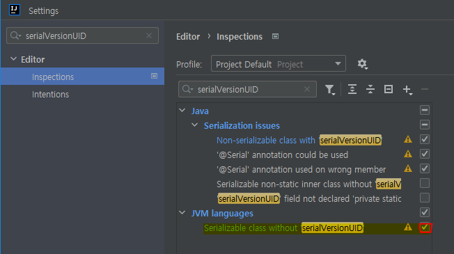This screenshot has height=254, width=454.
Task: Click the IntelliJ IDEA logo icon
Action: tap(14, 10)
